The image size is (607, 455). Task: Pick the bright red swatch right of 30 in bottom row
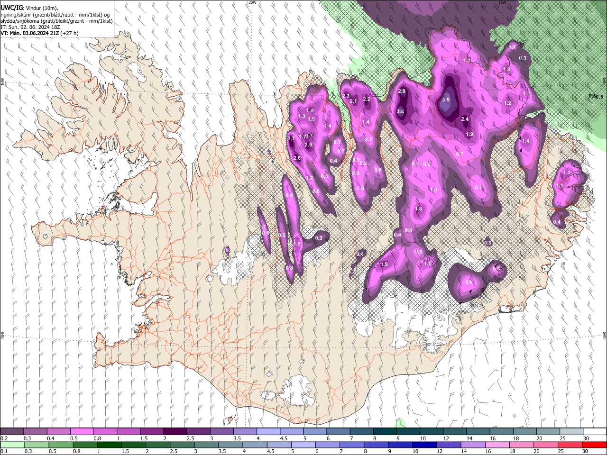click(x=594, y=445)
